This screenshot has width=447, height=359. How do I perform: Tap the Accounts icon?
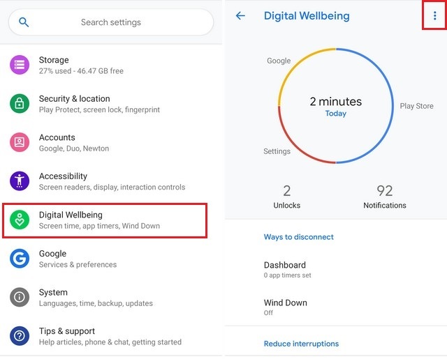(x=20, y=142)
